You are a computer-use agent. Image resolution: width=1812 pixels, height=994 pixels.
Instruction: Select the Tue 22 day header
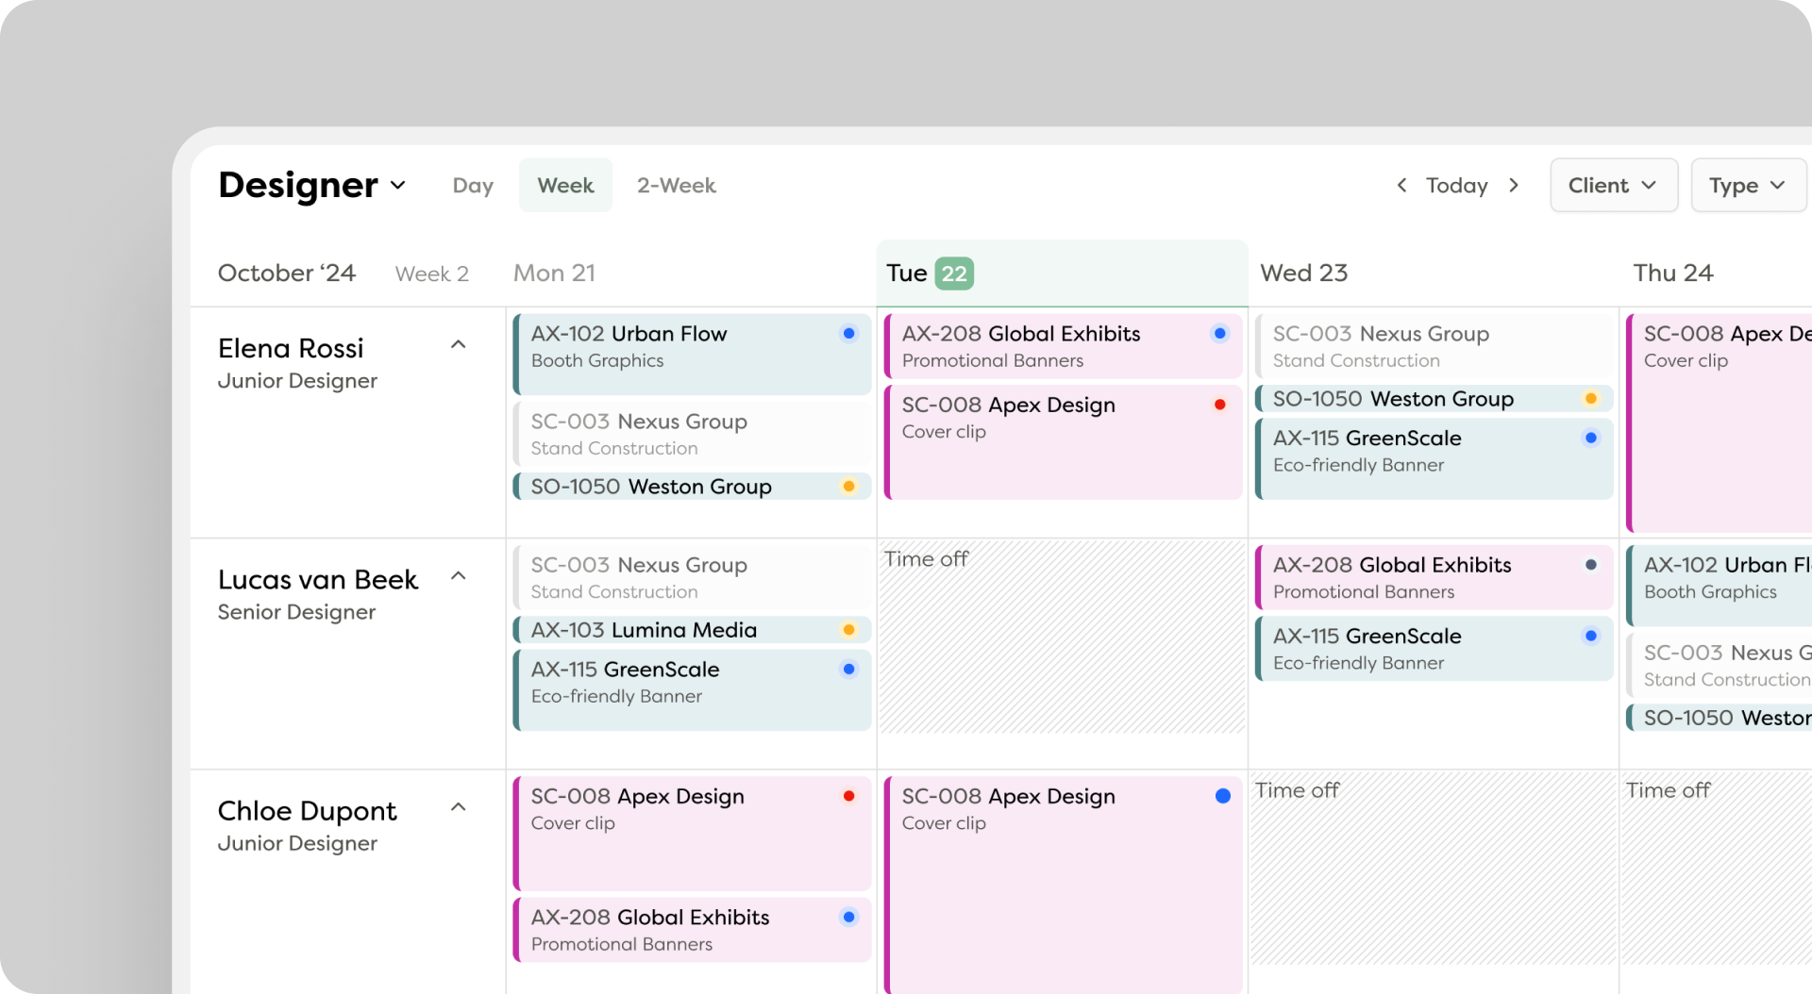[x=1062, y=273]
